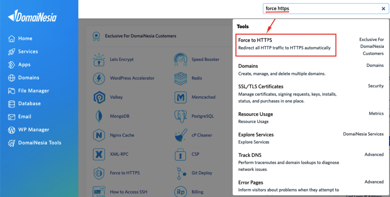The image size is (390, 197).
Task: Open the Redis stack icon
Action: tap(181, 78)
